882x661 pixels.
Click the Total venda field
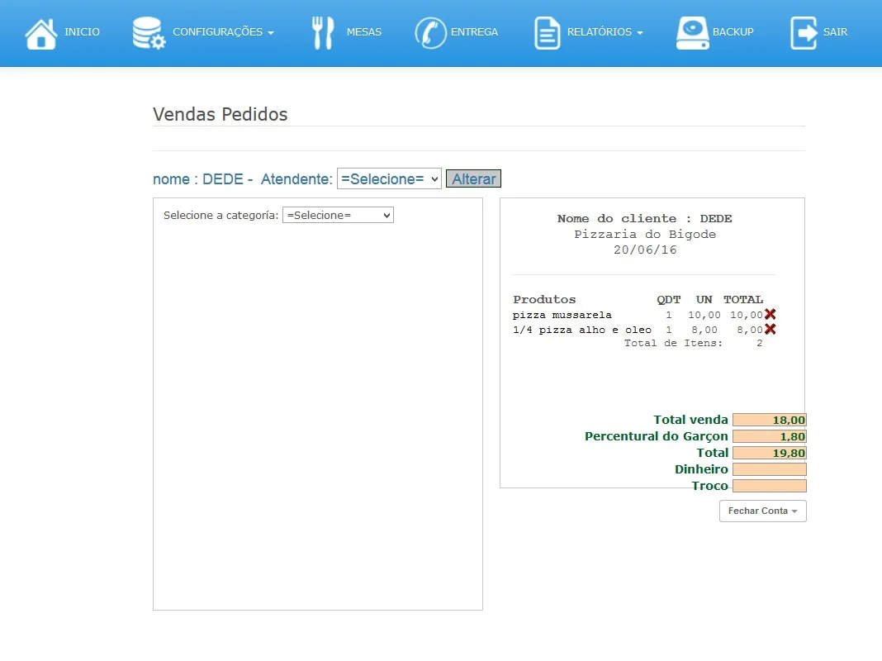tap(770, 420)
